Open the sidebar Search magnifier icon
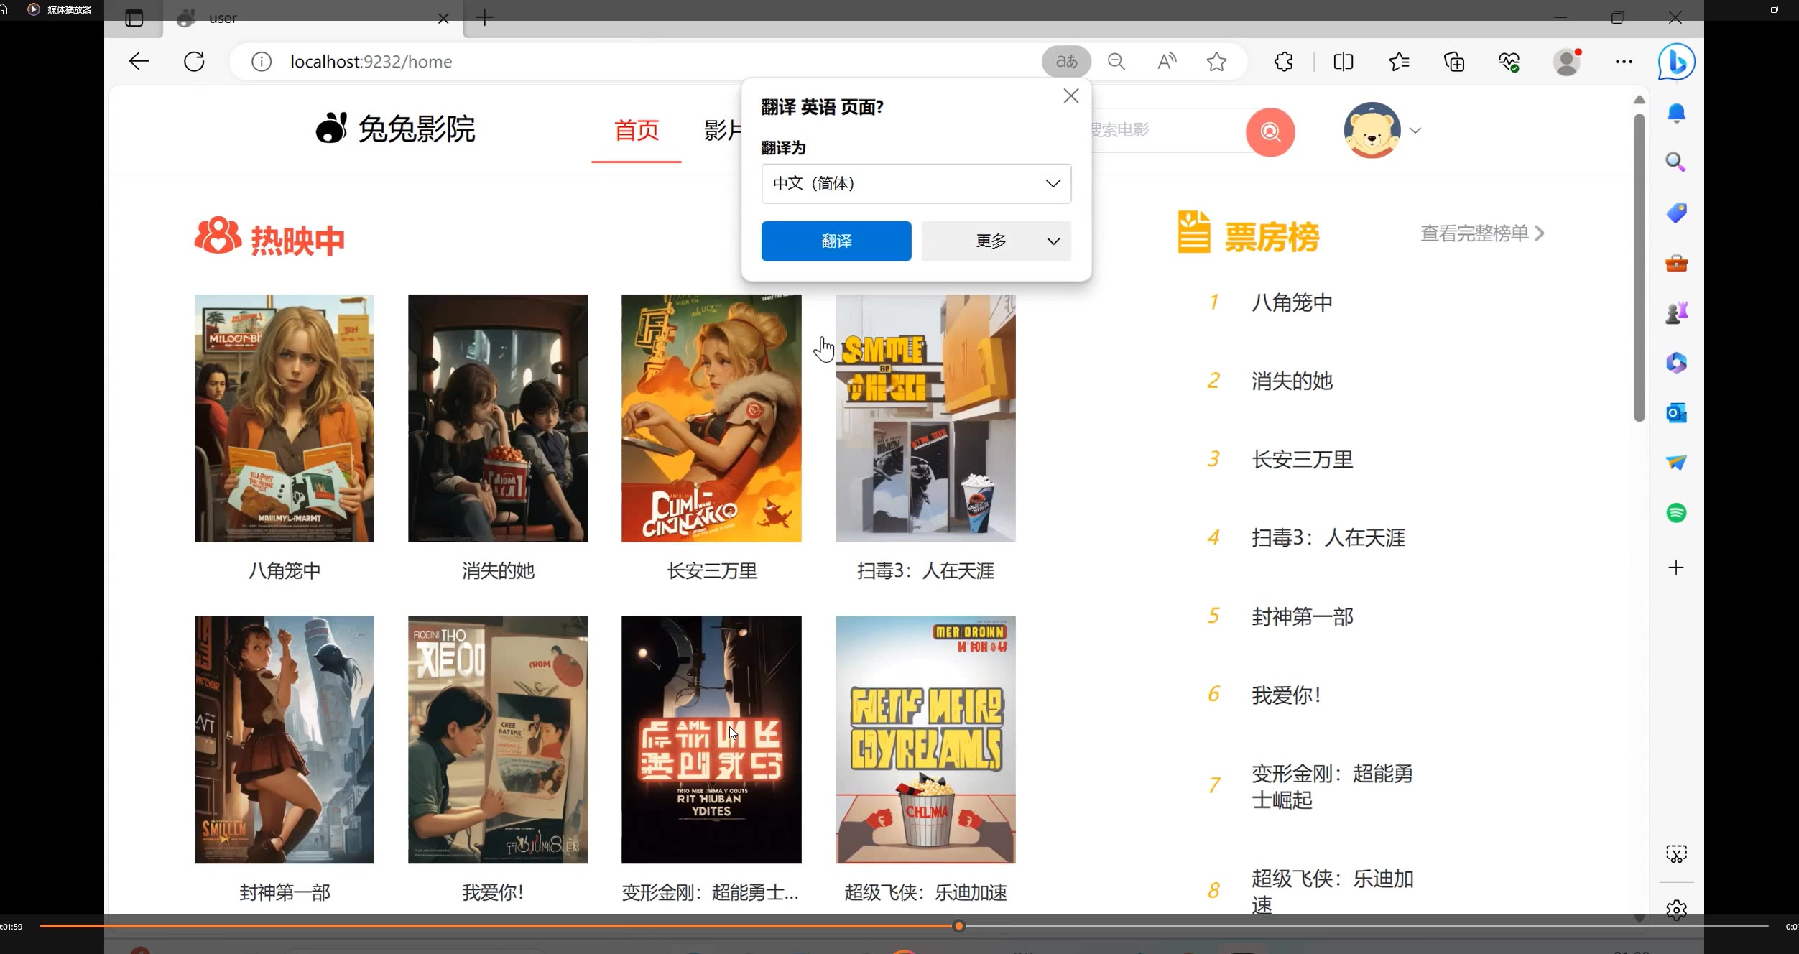 tap(1676, 162)
